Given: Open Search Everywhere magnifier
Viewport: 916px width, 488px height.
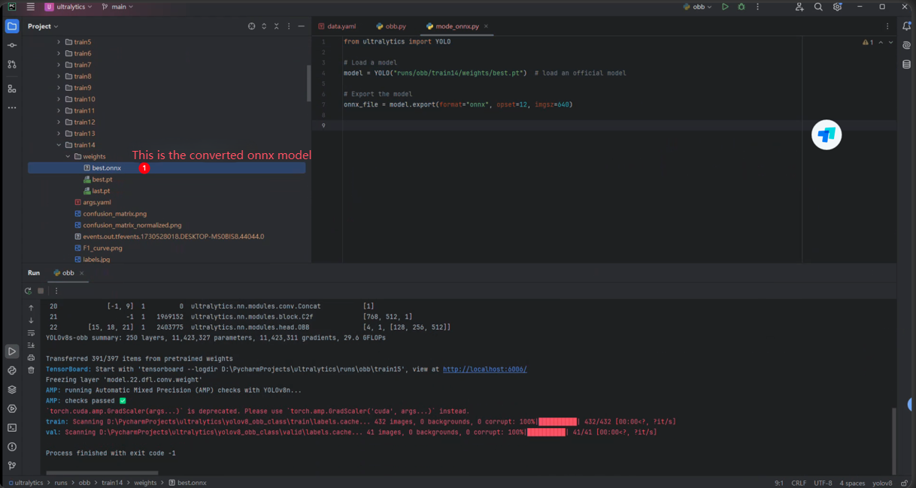Looking at the screenshot, I should pyautogui.click(x=818, y=7).
